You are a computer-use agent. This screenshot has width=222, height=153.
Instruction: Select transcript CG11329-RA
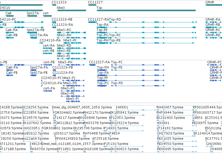(x=62, y=25)
